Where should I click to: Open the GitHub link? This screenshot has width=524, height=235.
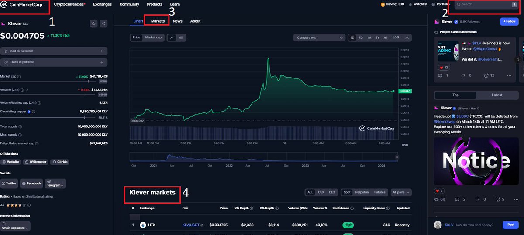tap(60, 162)
